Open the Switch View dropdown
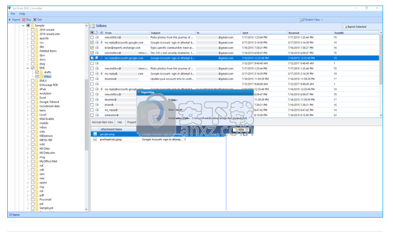 pyautogui.click(x=312, y=20)
